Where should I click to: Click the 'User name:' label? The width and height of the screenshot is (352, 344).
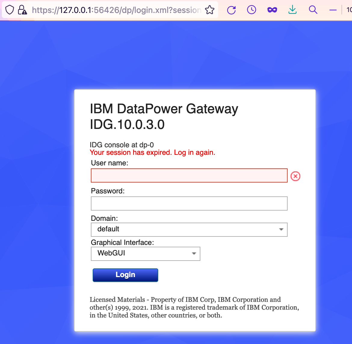(110, 163)
